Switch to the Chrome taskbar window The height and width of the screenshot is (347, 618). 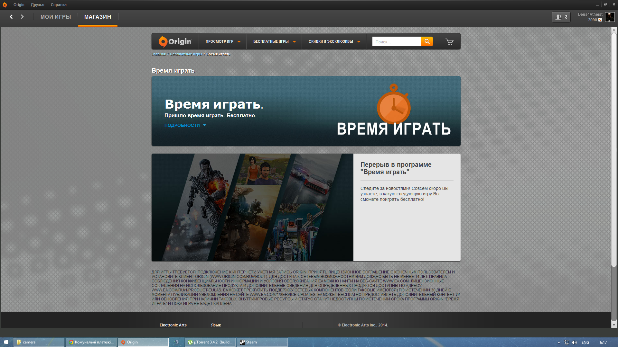pyautogui.click(x=91, y=342)
